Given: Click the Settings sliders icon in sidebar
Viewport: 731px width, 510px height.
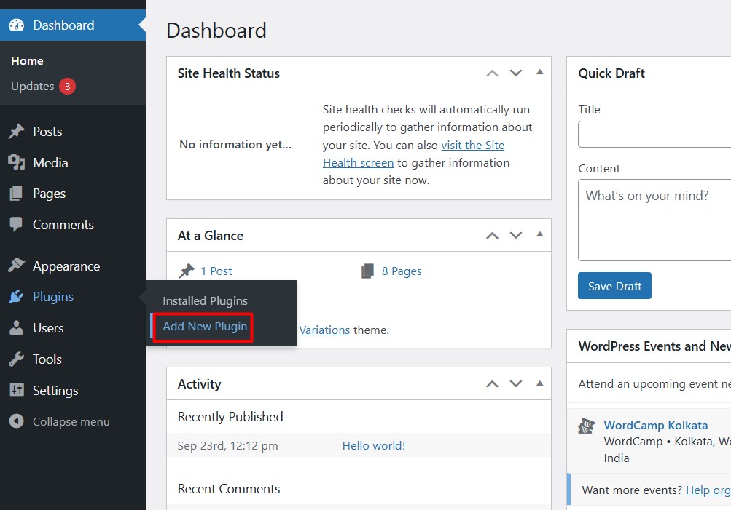Looking at the screenshot, I should (x=16, y=390).
